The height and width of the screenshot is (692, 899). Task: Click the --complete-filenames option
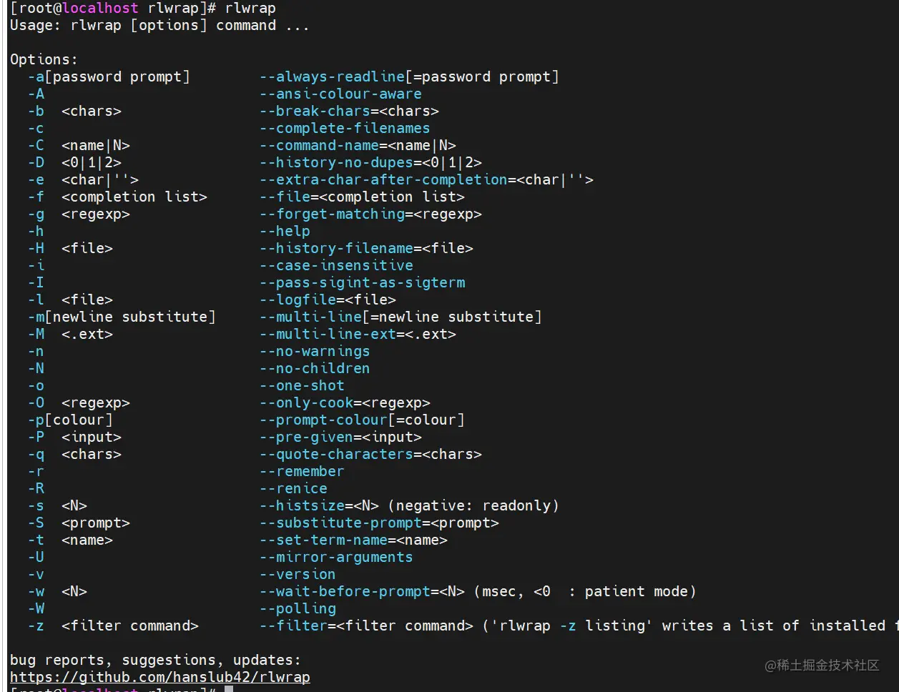tap(345, 128)
